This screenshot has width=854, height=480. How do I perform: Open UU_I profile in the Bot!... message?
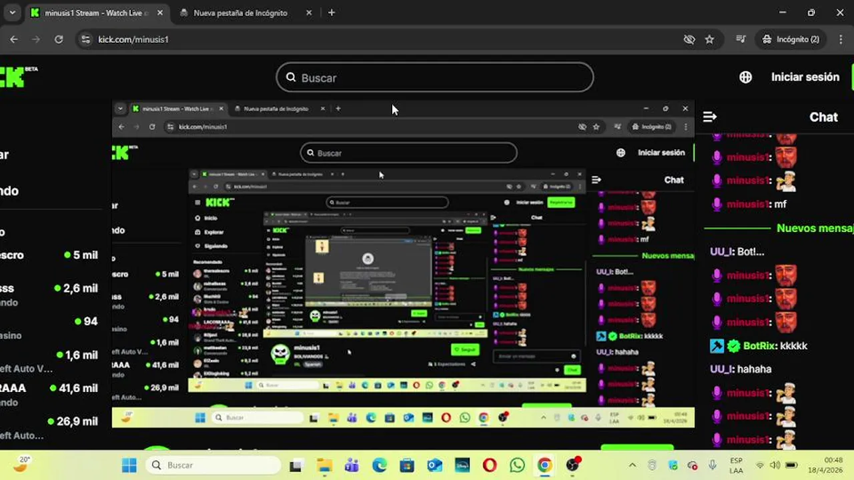[x=723, y=252]
